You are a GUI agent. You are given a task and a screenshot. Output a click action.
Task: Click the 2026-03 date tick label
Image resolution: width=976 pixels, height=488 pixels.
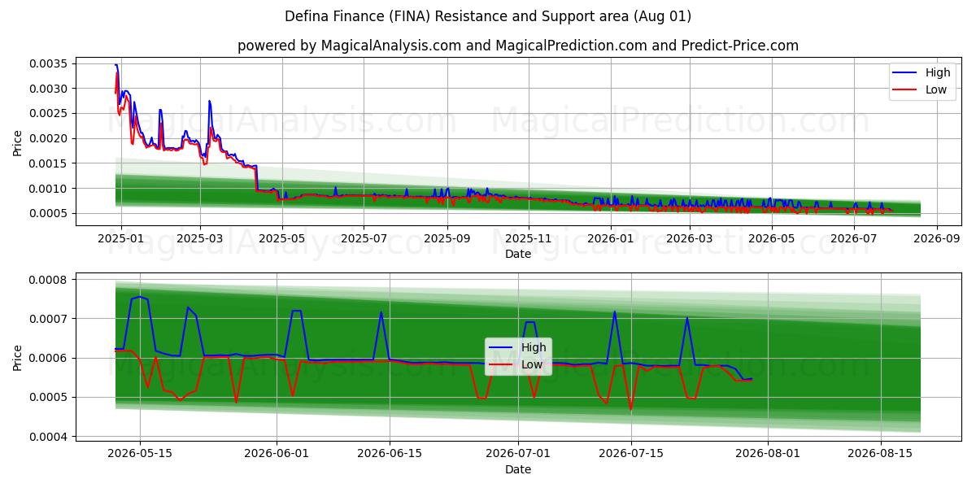coord(690,238)
